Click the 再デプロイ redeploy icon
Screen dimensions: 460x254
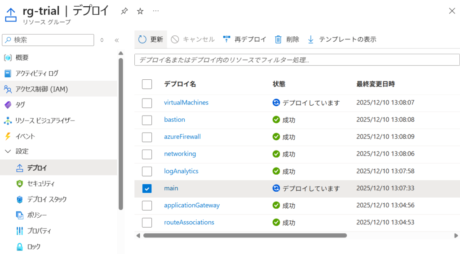click(x=226, y=39)
